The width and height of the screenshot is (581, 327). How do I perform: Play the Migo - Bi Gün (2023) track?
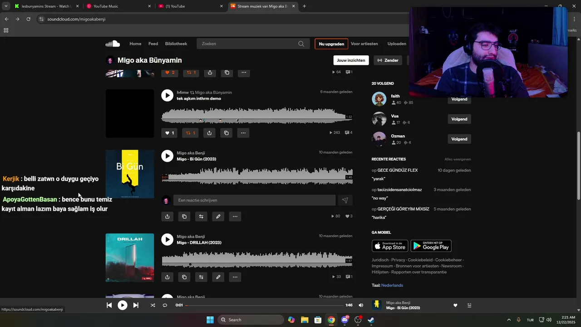(x=167, y=156)
